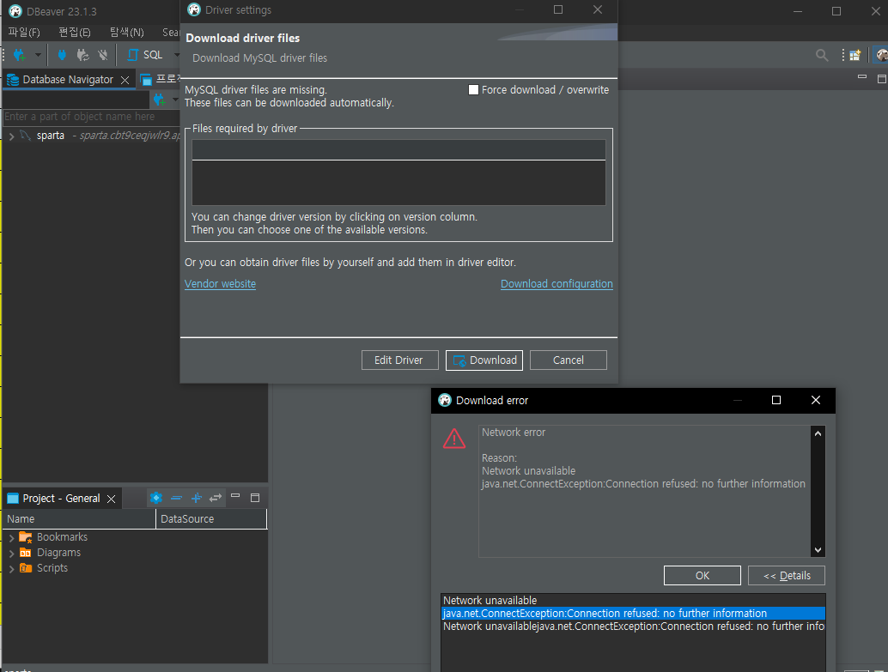Click the New Database Connection plug icon

19,55
